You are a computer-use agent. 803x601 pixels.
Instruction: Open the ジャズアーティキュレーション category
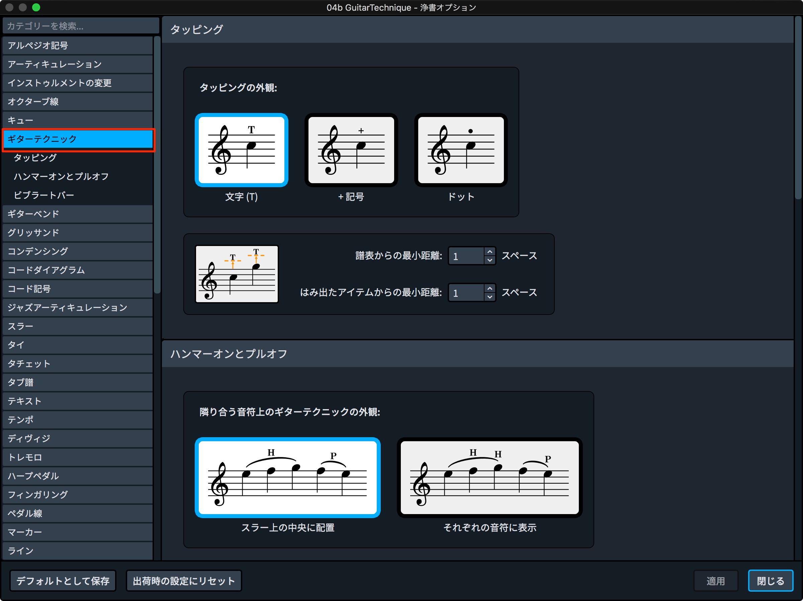pos(77,308)
